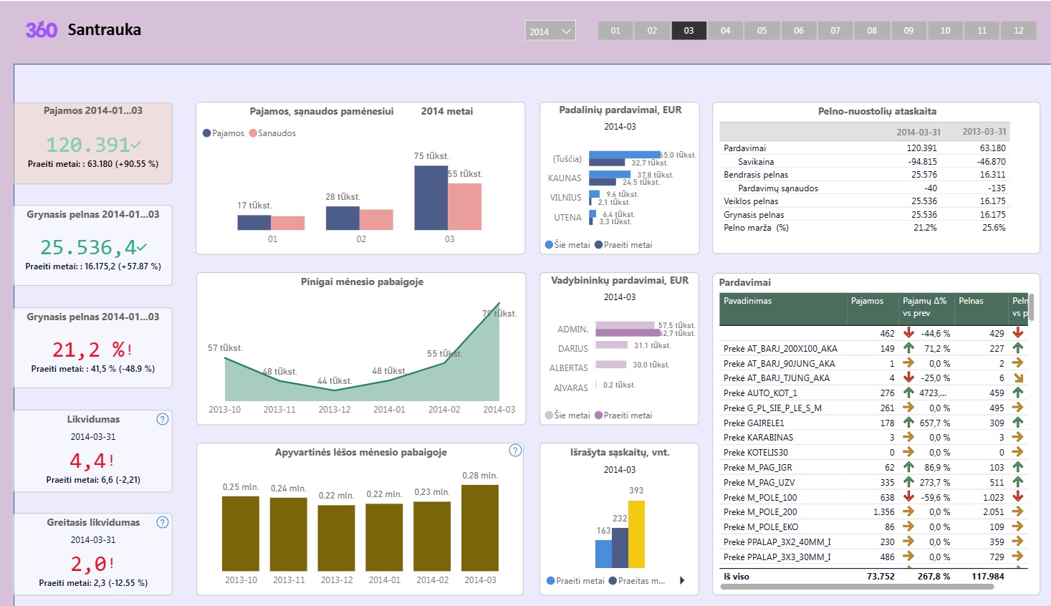The width and height of the screenshot is (1051, 606).
Task: Click Pavadinimas column header
Action: [747, 301]
